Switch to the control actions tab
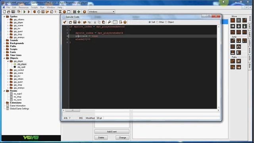The image size is (254, 143). tap(250, 43)
